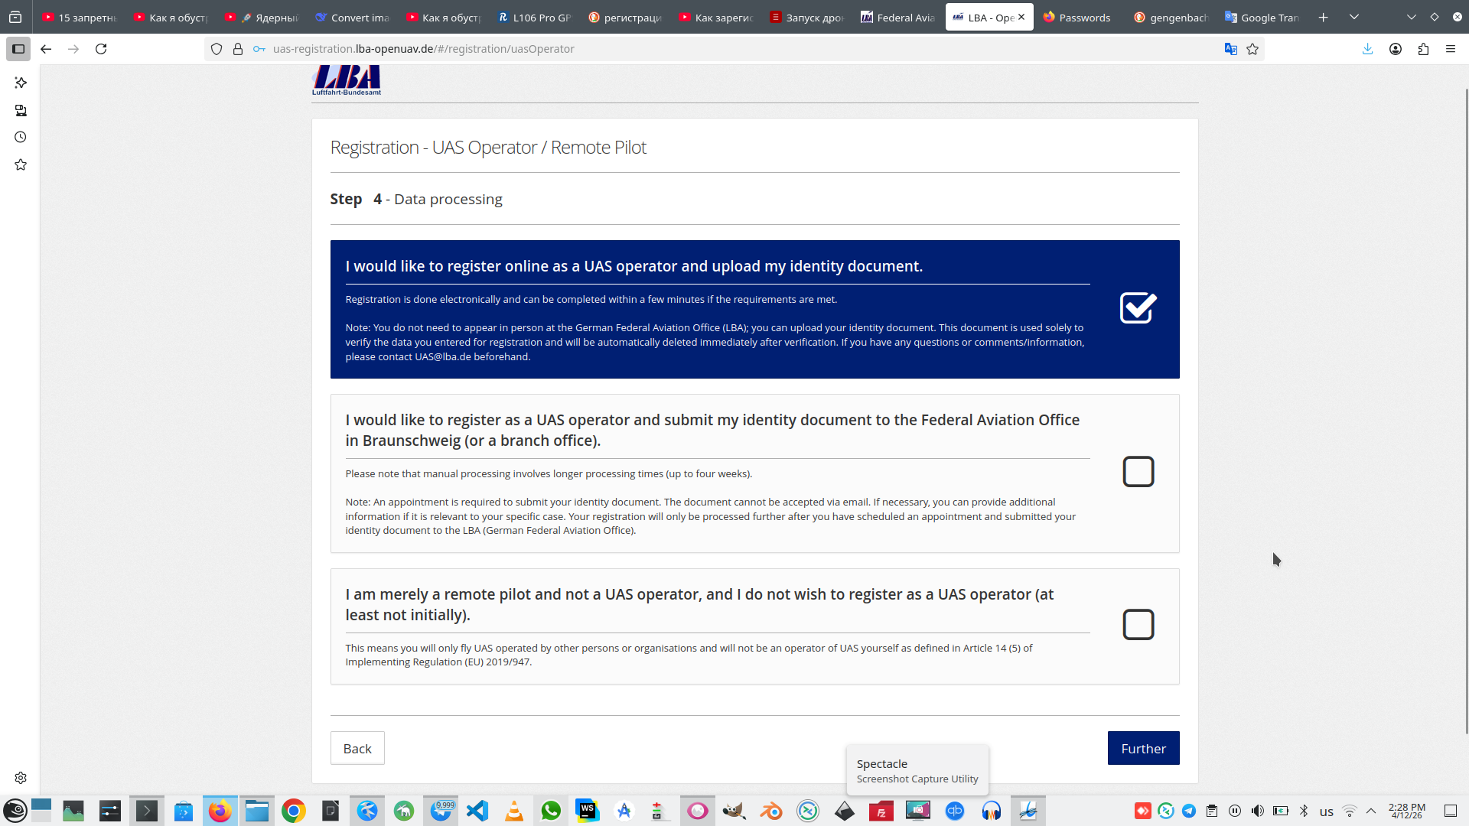Check the Braunschweig office submission checkbox
This screenshot has height=826, width=1469.
pyautogui.click(x=1138, y=472)
